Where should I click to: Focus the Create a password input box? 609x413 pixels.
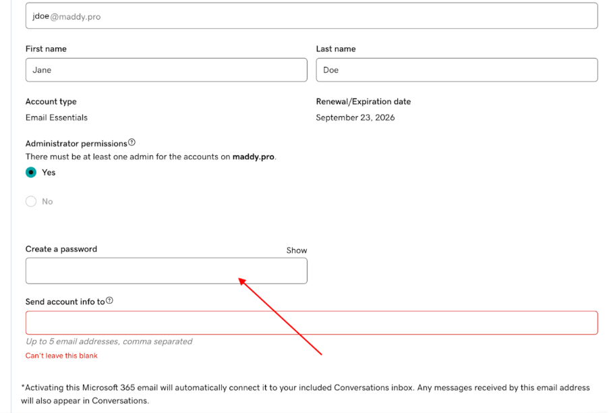click(166, 271)
